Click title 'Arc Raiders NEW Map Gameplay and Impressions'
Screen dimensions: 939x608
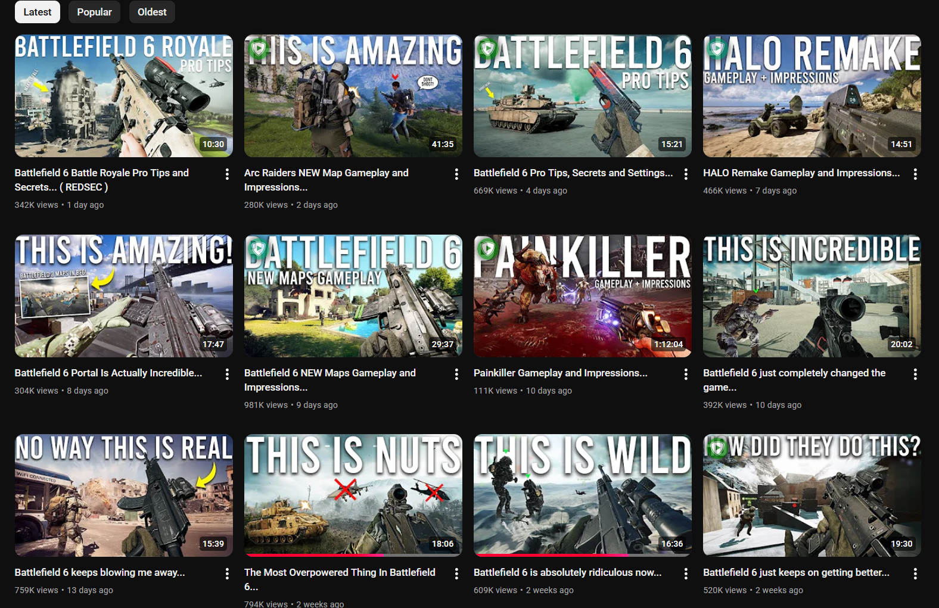[327, 180]
